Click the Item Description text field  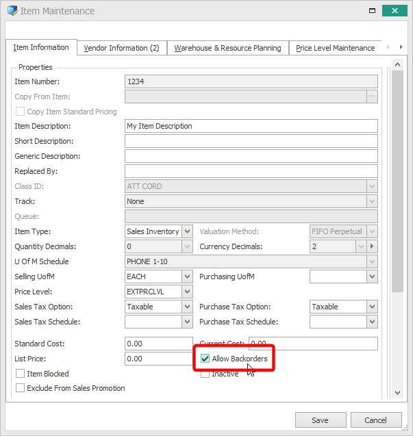[251, 126]
